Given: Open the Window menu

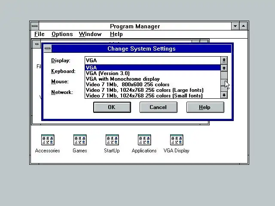Looking at the screenshot, I should (90, 34).
